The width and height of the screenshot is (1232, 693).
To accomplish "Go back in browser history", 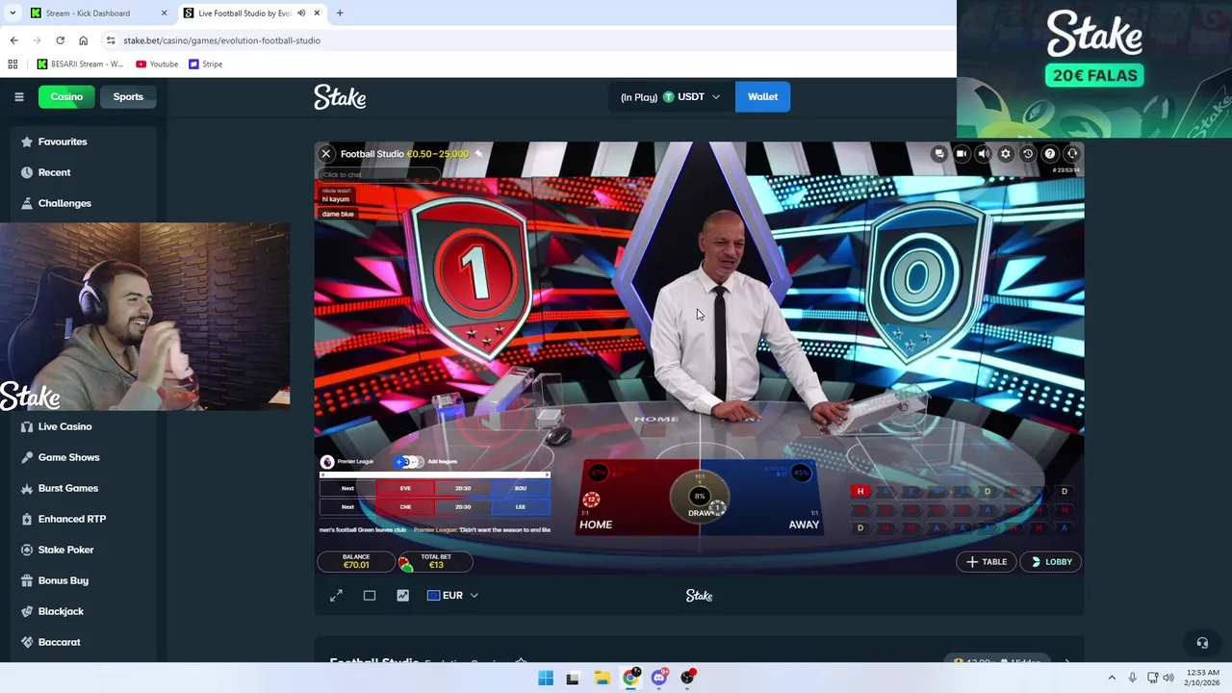I will (13, 40).
